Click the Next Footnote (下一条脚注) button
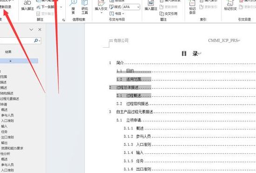256x173 pixels. tap(46, 7)
